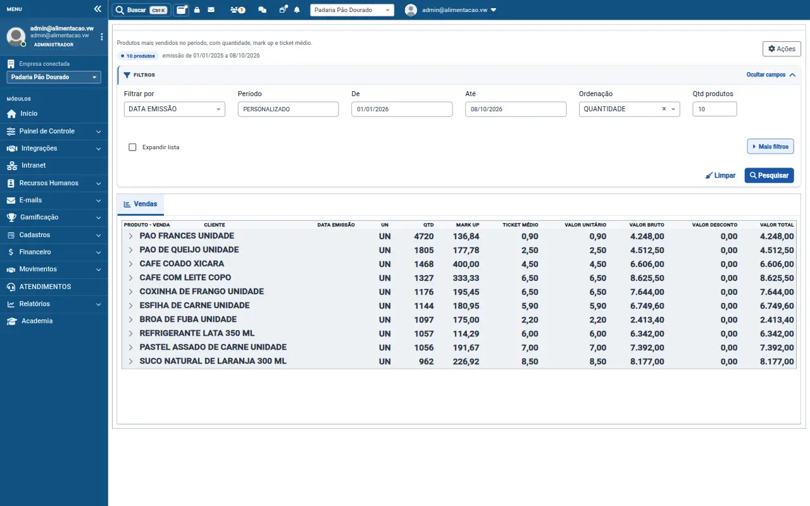Clear the QUANTIDADE ordering with the x
Viewport: 810px width, 506px height.
664,109
